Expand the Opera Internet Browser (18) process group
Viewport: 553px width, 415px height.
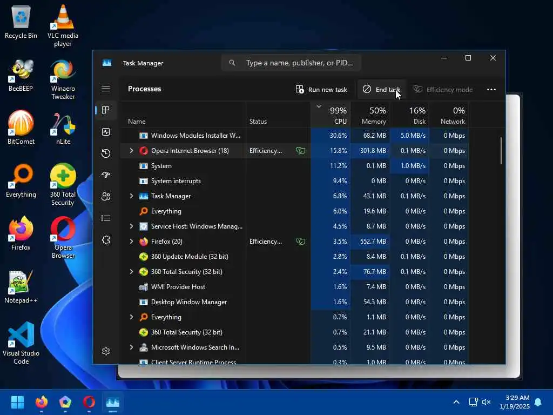click(131, 151)
